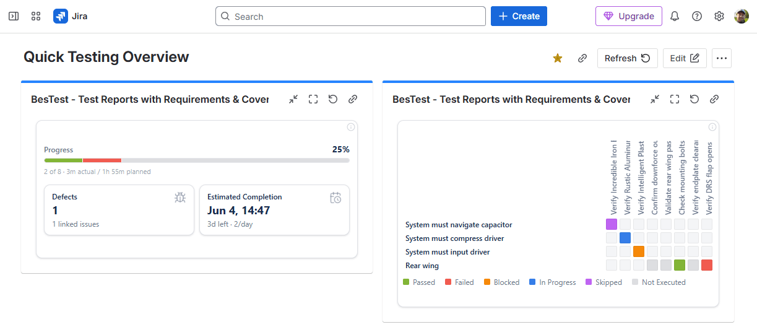Toggle the dashboard star favorite
This screenshot has height=327, width=757.
point(558,58)
